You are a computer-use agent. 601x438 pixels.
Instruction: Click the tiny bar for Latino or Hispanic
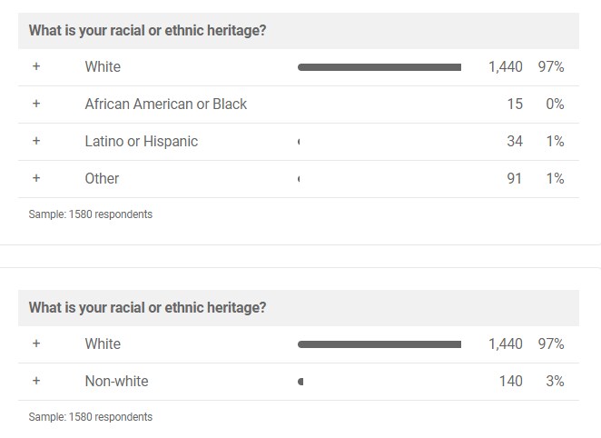point(299,142)
